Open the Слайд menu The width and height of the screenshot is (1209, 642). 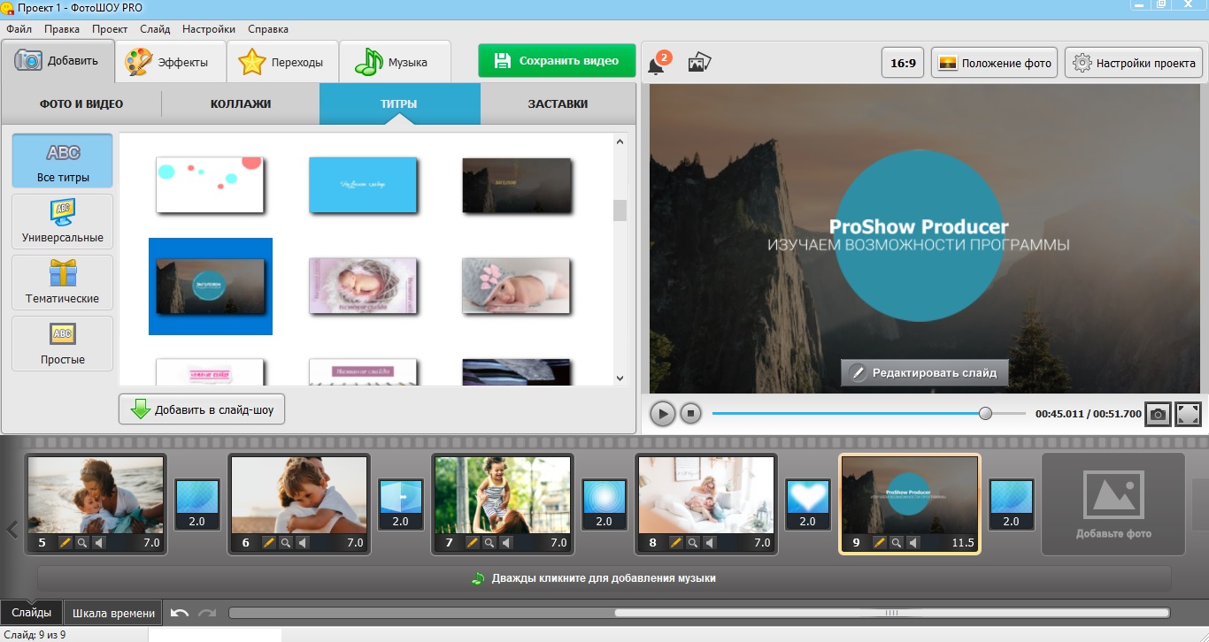pos(155,29)
